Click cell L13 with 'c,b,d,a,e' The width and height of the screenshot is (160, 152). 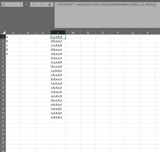pos(58,88)
